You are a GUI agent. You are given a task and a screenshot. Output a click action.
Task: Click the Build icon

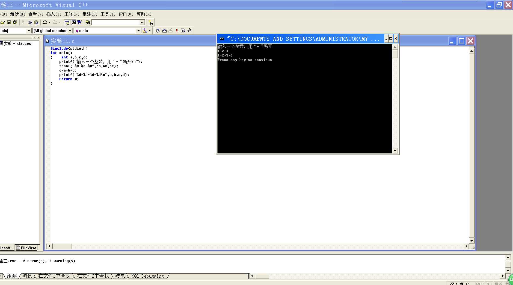click(164, 31)
